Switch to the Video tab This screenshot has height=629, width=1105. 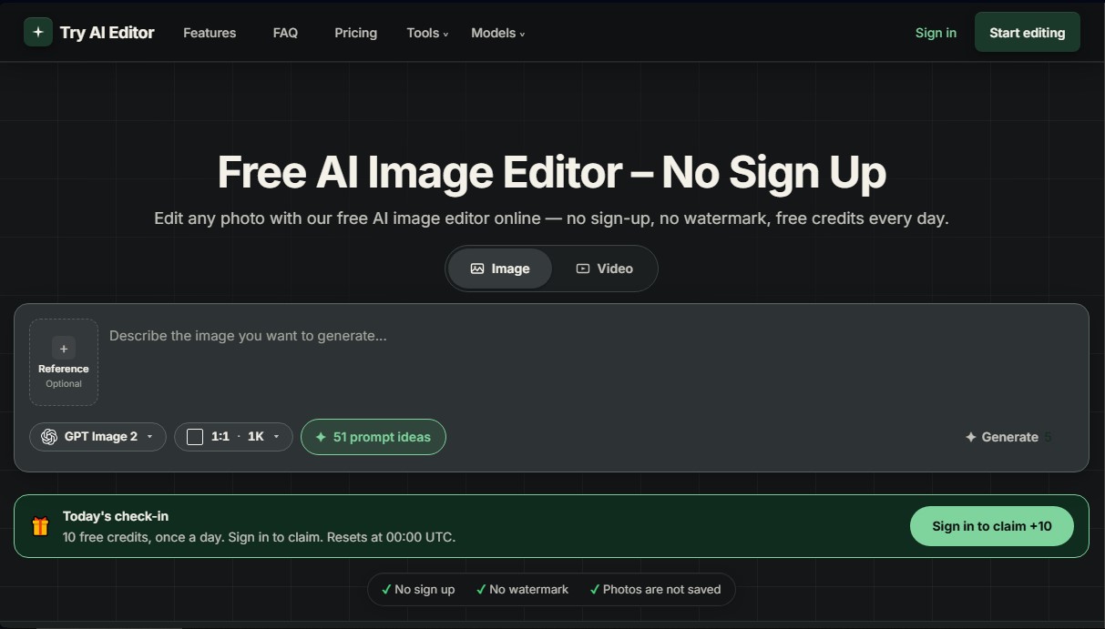tap(604, 269)
